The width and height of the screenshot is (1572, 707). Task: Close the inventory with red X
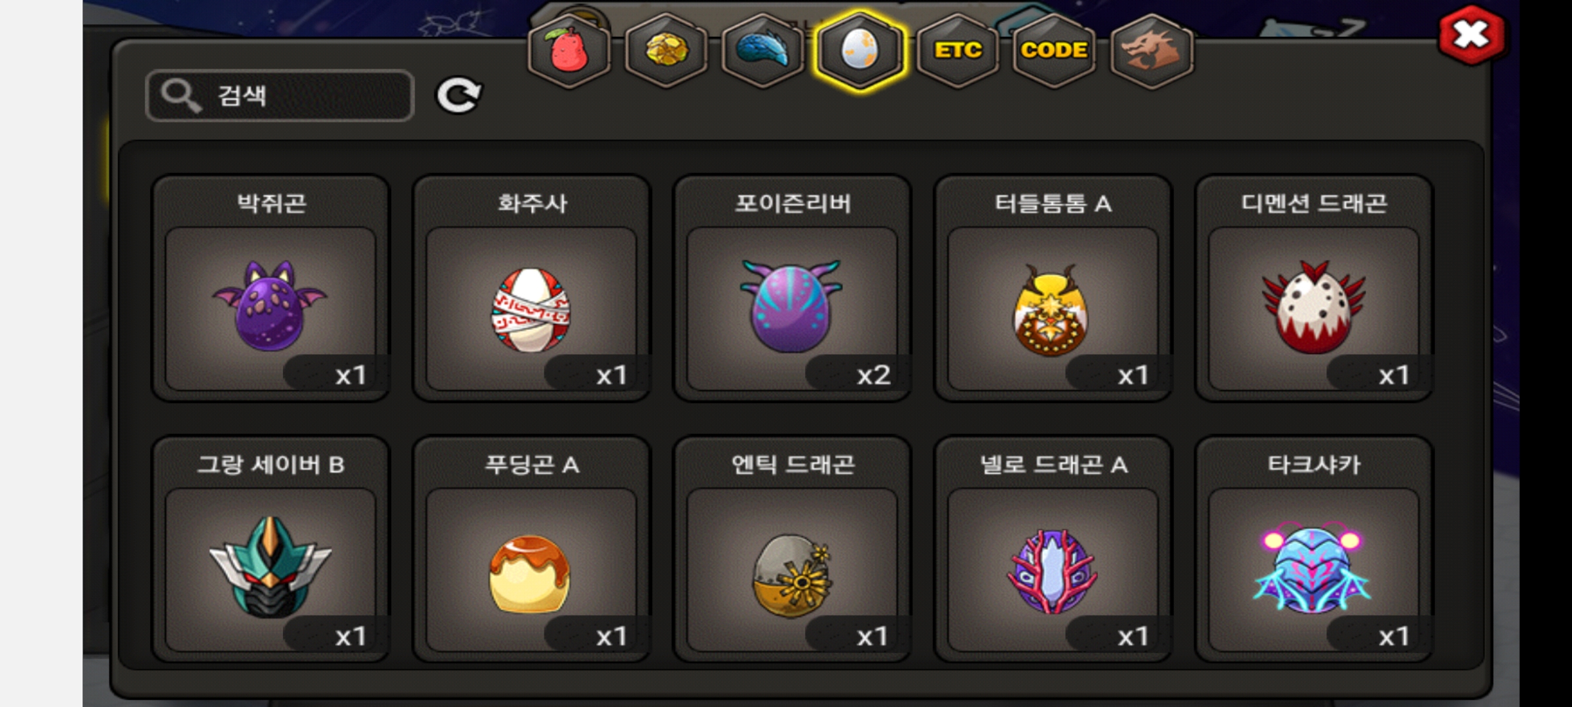click(x=1472, y=35)
